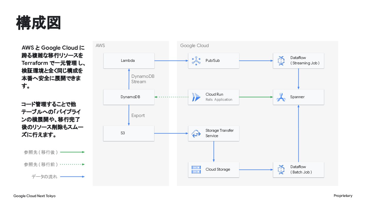Image resolution: width=366 pixels, height=206 pixels.
Task: Click the 'Spanner' label
Action: (x=297, y=97)
